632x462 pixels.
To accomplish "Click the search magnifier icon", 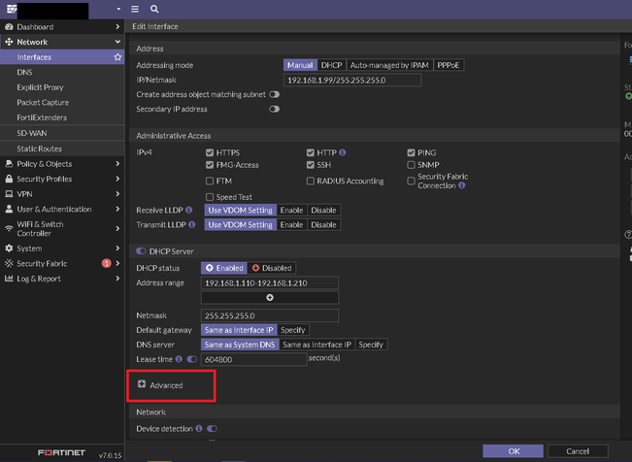I will 154,9.
